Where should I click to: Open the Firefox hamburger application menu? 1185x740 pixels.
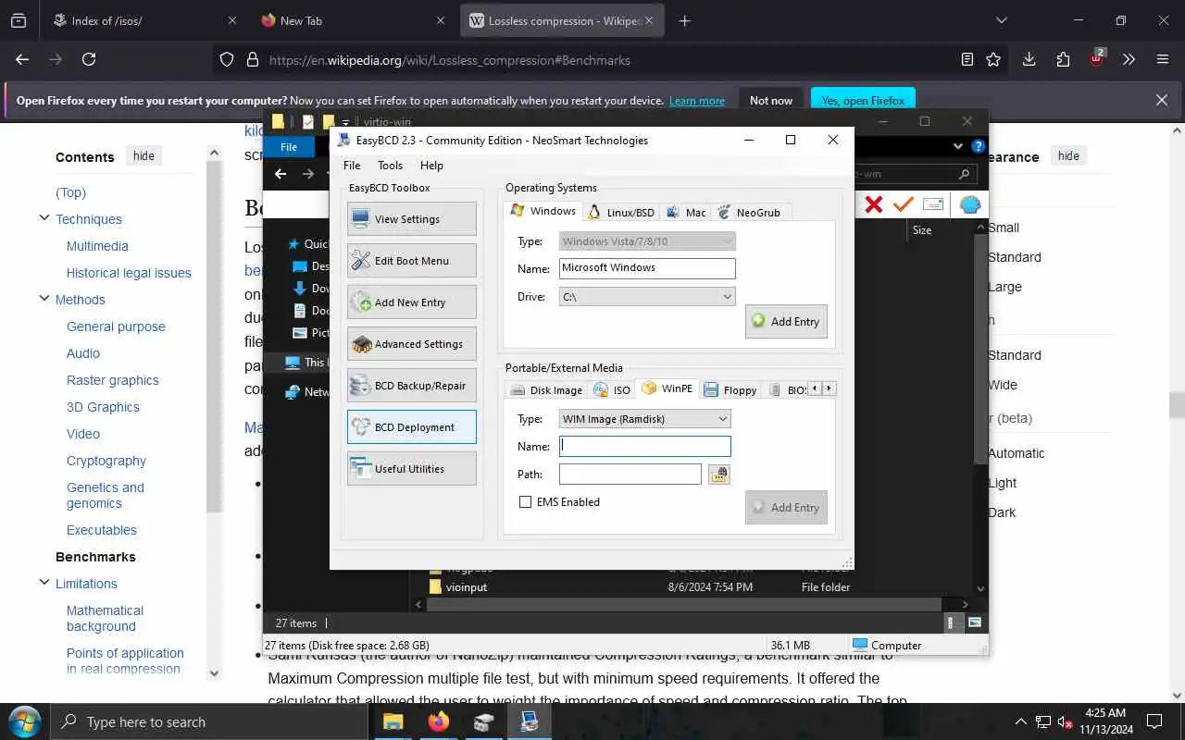1163,59
